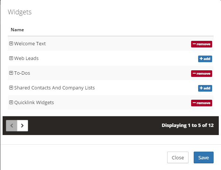Screen dimensions: 221x170
Task: Select the Quicklink Widgets row label
Action: tap(34, 103)
